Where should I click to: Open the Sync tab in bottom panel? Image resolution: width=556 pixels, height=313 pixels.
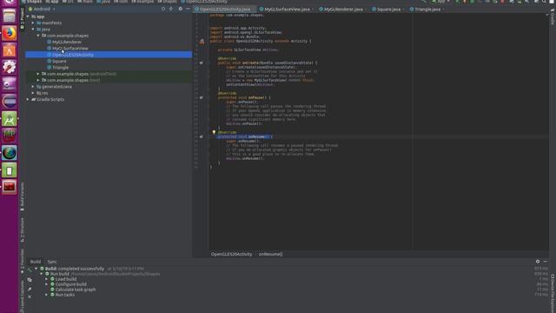pyautogui.click(x=52, y=262)
